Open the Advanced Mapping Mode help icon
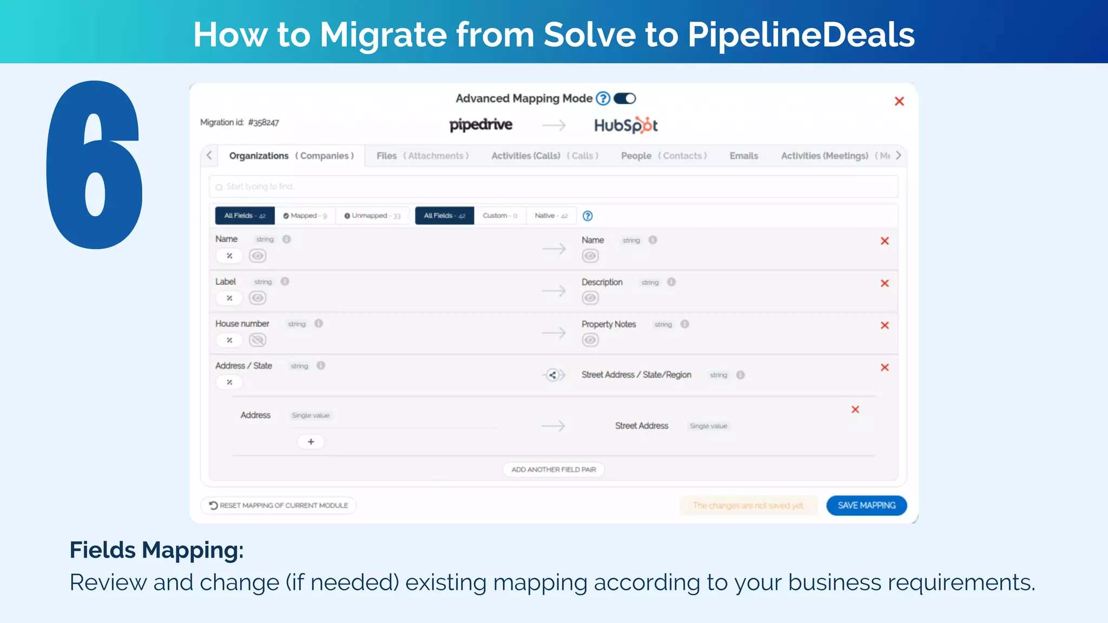 (603, 98)
